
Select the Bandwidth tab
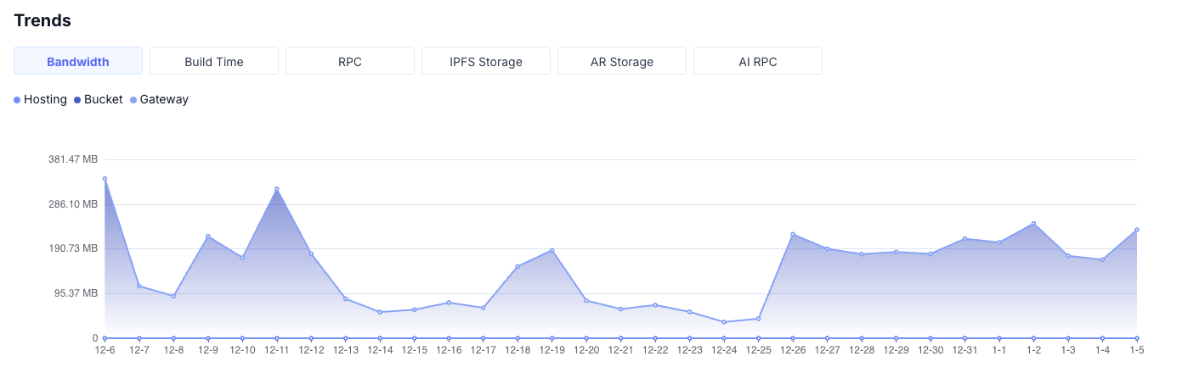tap(78, 61)
